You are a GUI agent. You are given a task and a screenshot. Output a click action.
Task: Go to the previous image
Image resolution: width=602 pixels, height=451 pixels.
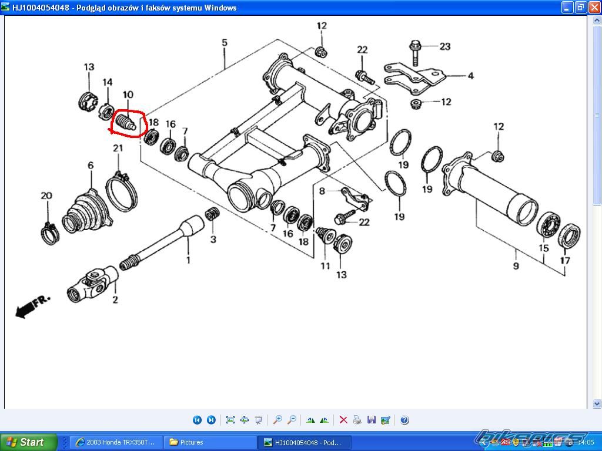click(x=197, y=420)
